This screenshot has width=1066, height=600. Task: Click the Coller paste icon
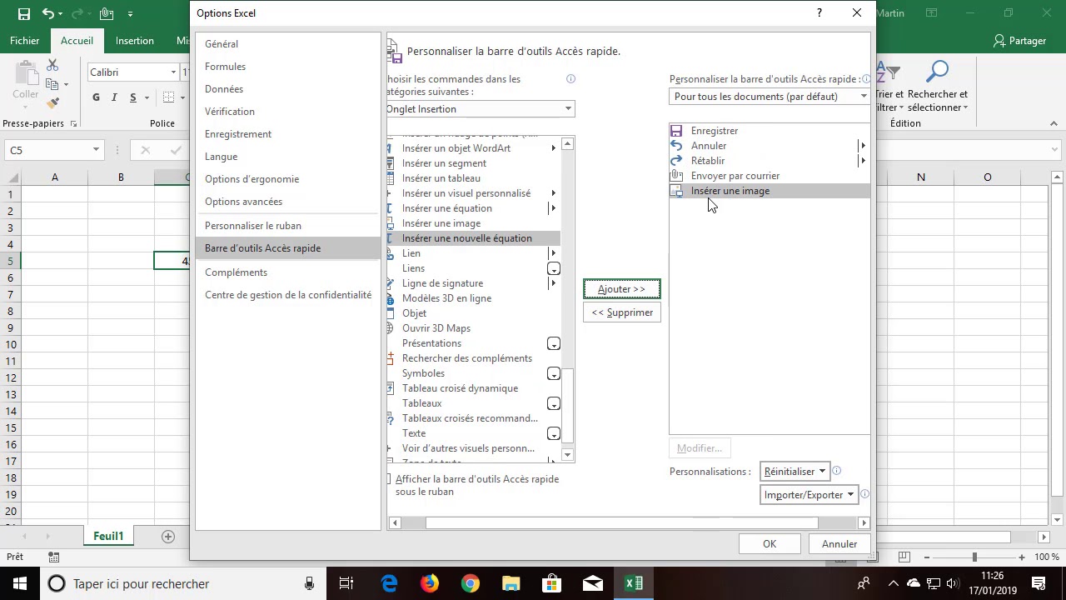(25, 74)
